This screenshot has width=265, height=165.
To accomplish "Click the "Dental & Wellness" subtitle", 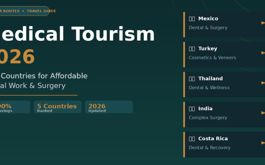I will pos(209,87).
